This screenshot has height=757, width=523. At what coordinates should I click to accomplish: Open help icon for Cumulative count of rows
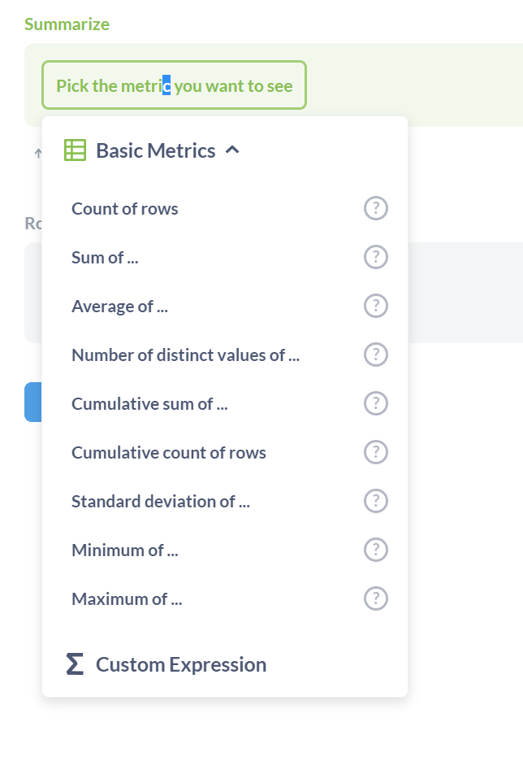[375, 453]
